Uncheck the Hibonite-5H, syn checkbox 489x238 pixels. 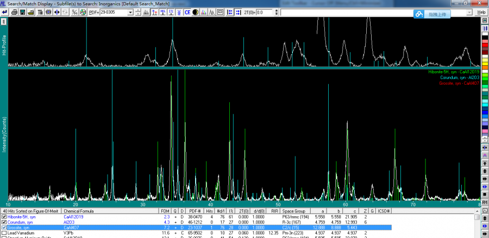point(4,217)
